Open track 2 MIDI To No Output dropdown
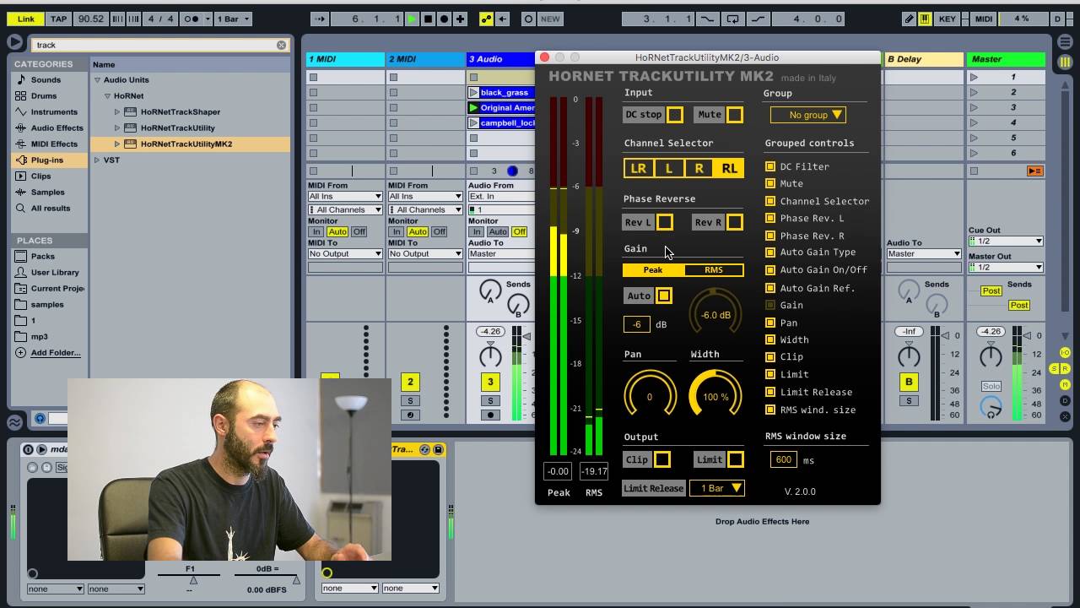This screenshot has width=1080, height=608. pyautogui.click(x=424, y=253)
